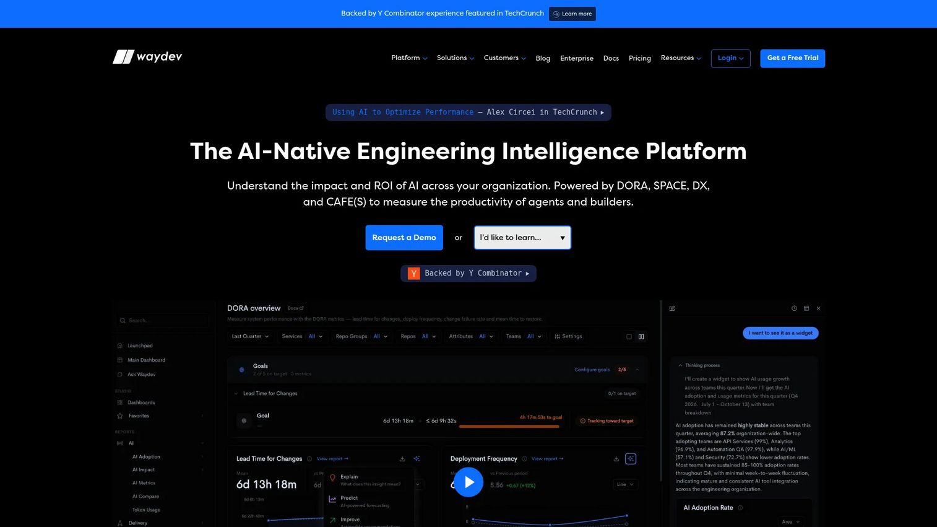
Task: Open the Platform dropdown menu
Action: click(x=409, y=58)
